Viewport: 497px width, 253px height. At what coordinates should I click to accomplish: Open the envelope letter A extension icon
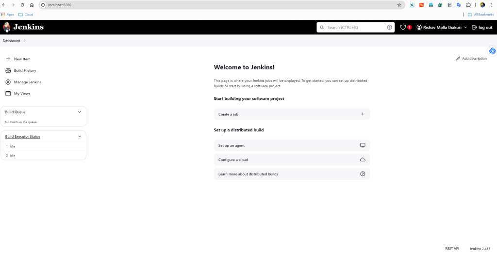(431, 5)
